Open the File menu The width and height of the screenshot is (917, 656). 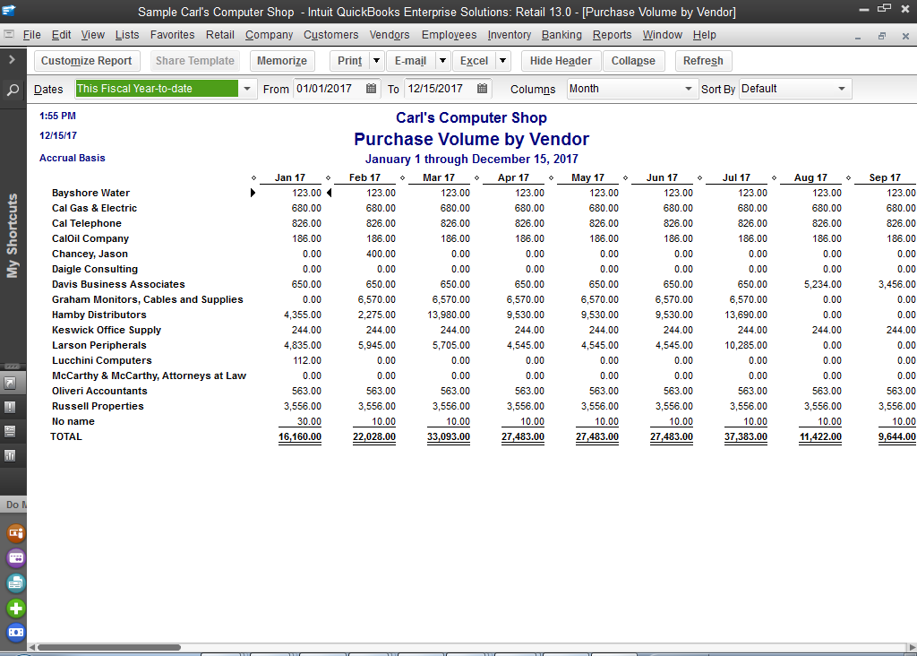tap(31, 35)
